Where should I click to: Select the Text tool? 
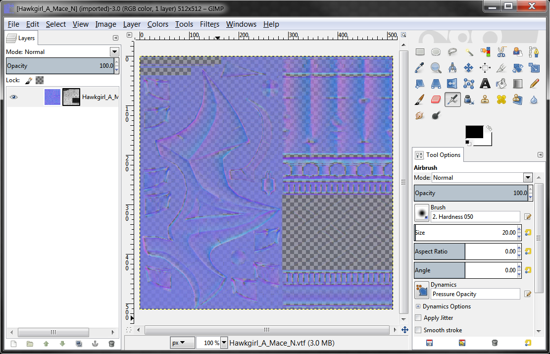(486, 84)
